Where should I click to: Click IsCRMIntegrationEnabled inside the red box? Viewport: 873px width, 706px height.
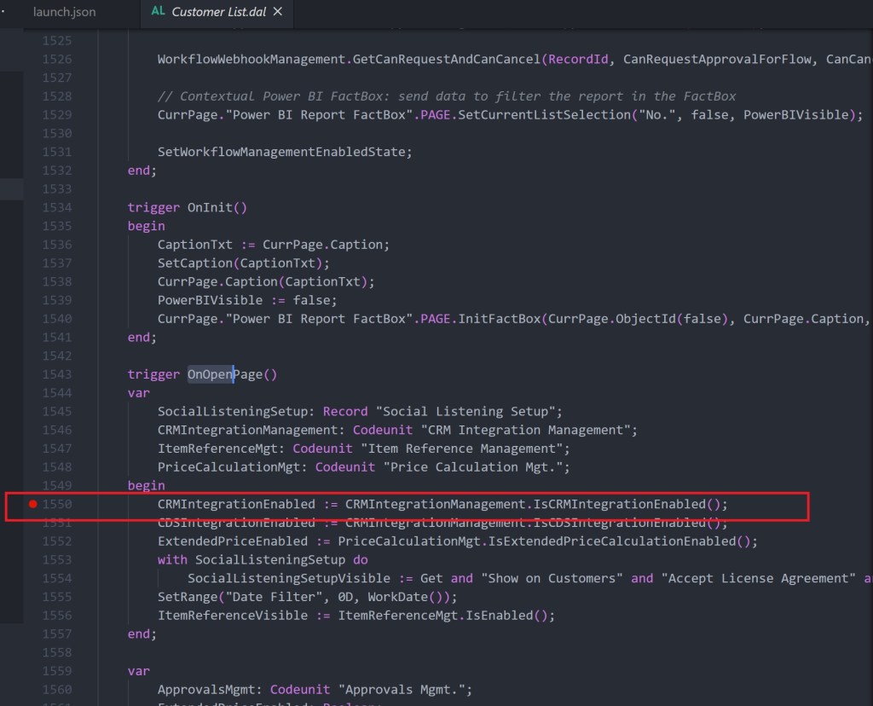pos(627,503)
